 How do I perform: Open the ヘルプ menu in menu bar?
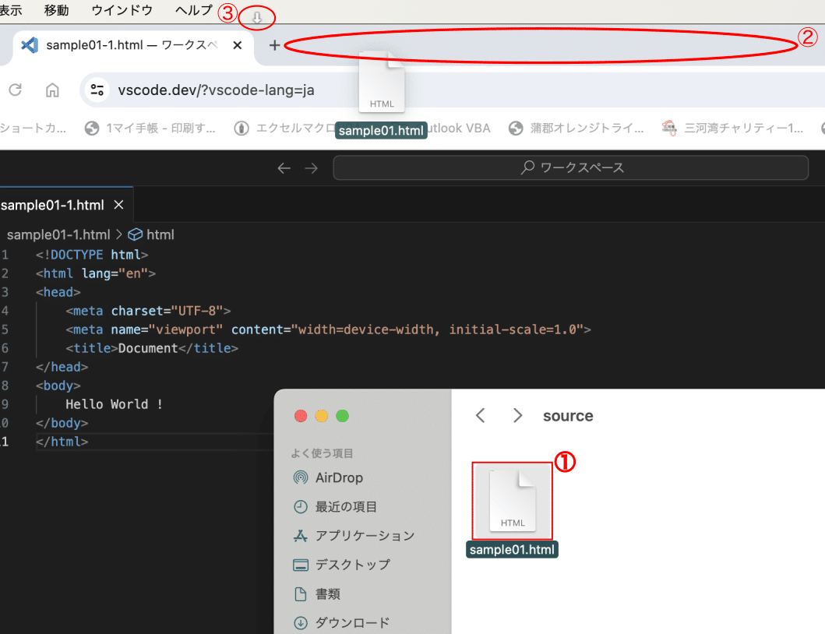pyautogui.click(x=194, y=10)
